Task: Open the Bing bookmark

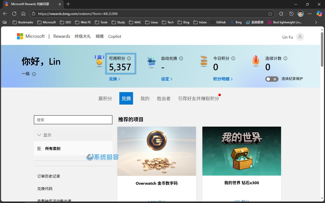Action: pyautogui.click(x=236, y=22)
